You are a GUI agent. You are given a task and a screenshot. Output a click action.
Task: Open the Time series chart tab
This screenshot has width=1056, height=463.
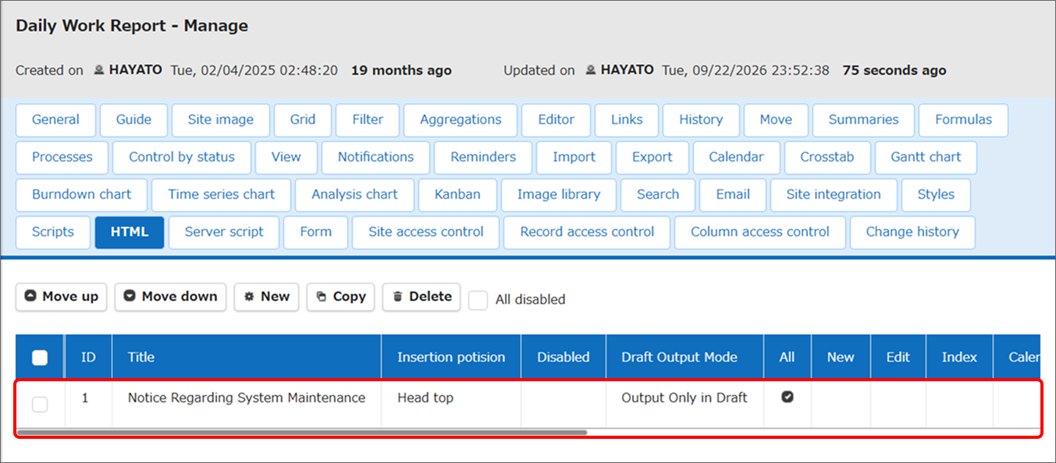pos(222,195)
